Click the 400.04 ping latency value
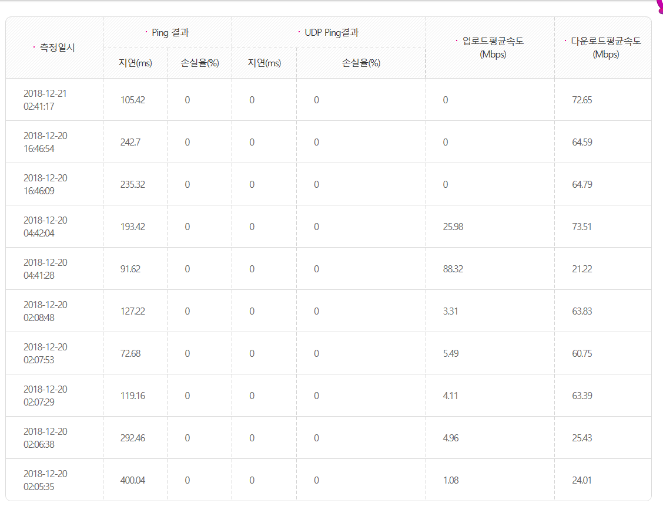This screenshot has width=663, height=510. (132, 480)
